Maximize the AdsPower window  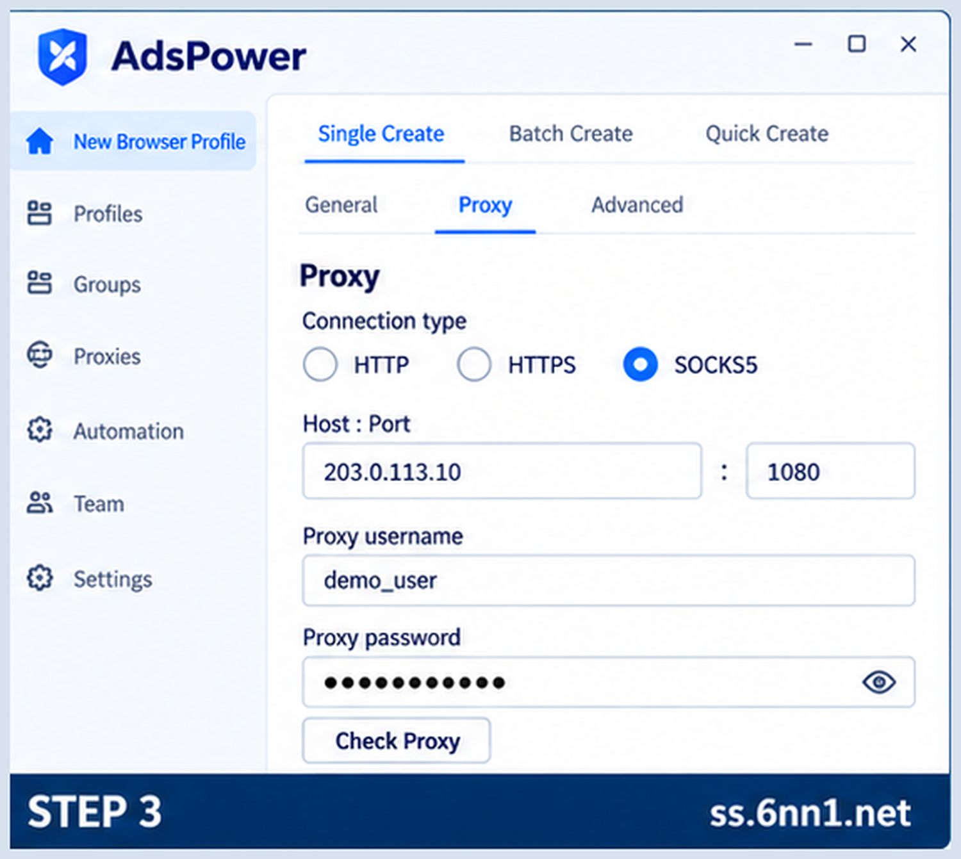tap(857, 44)
